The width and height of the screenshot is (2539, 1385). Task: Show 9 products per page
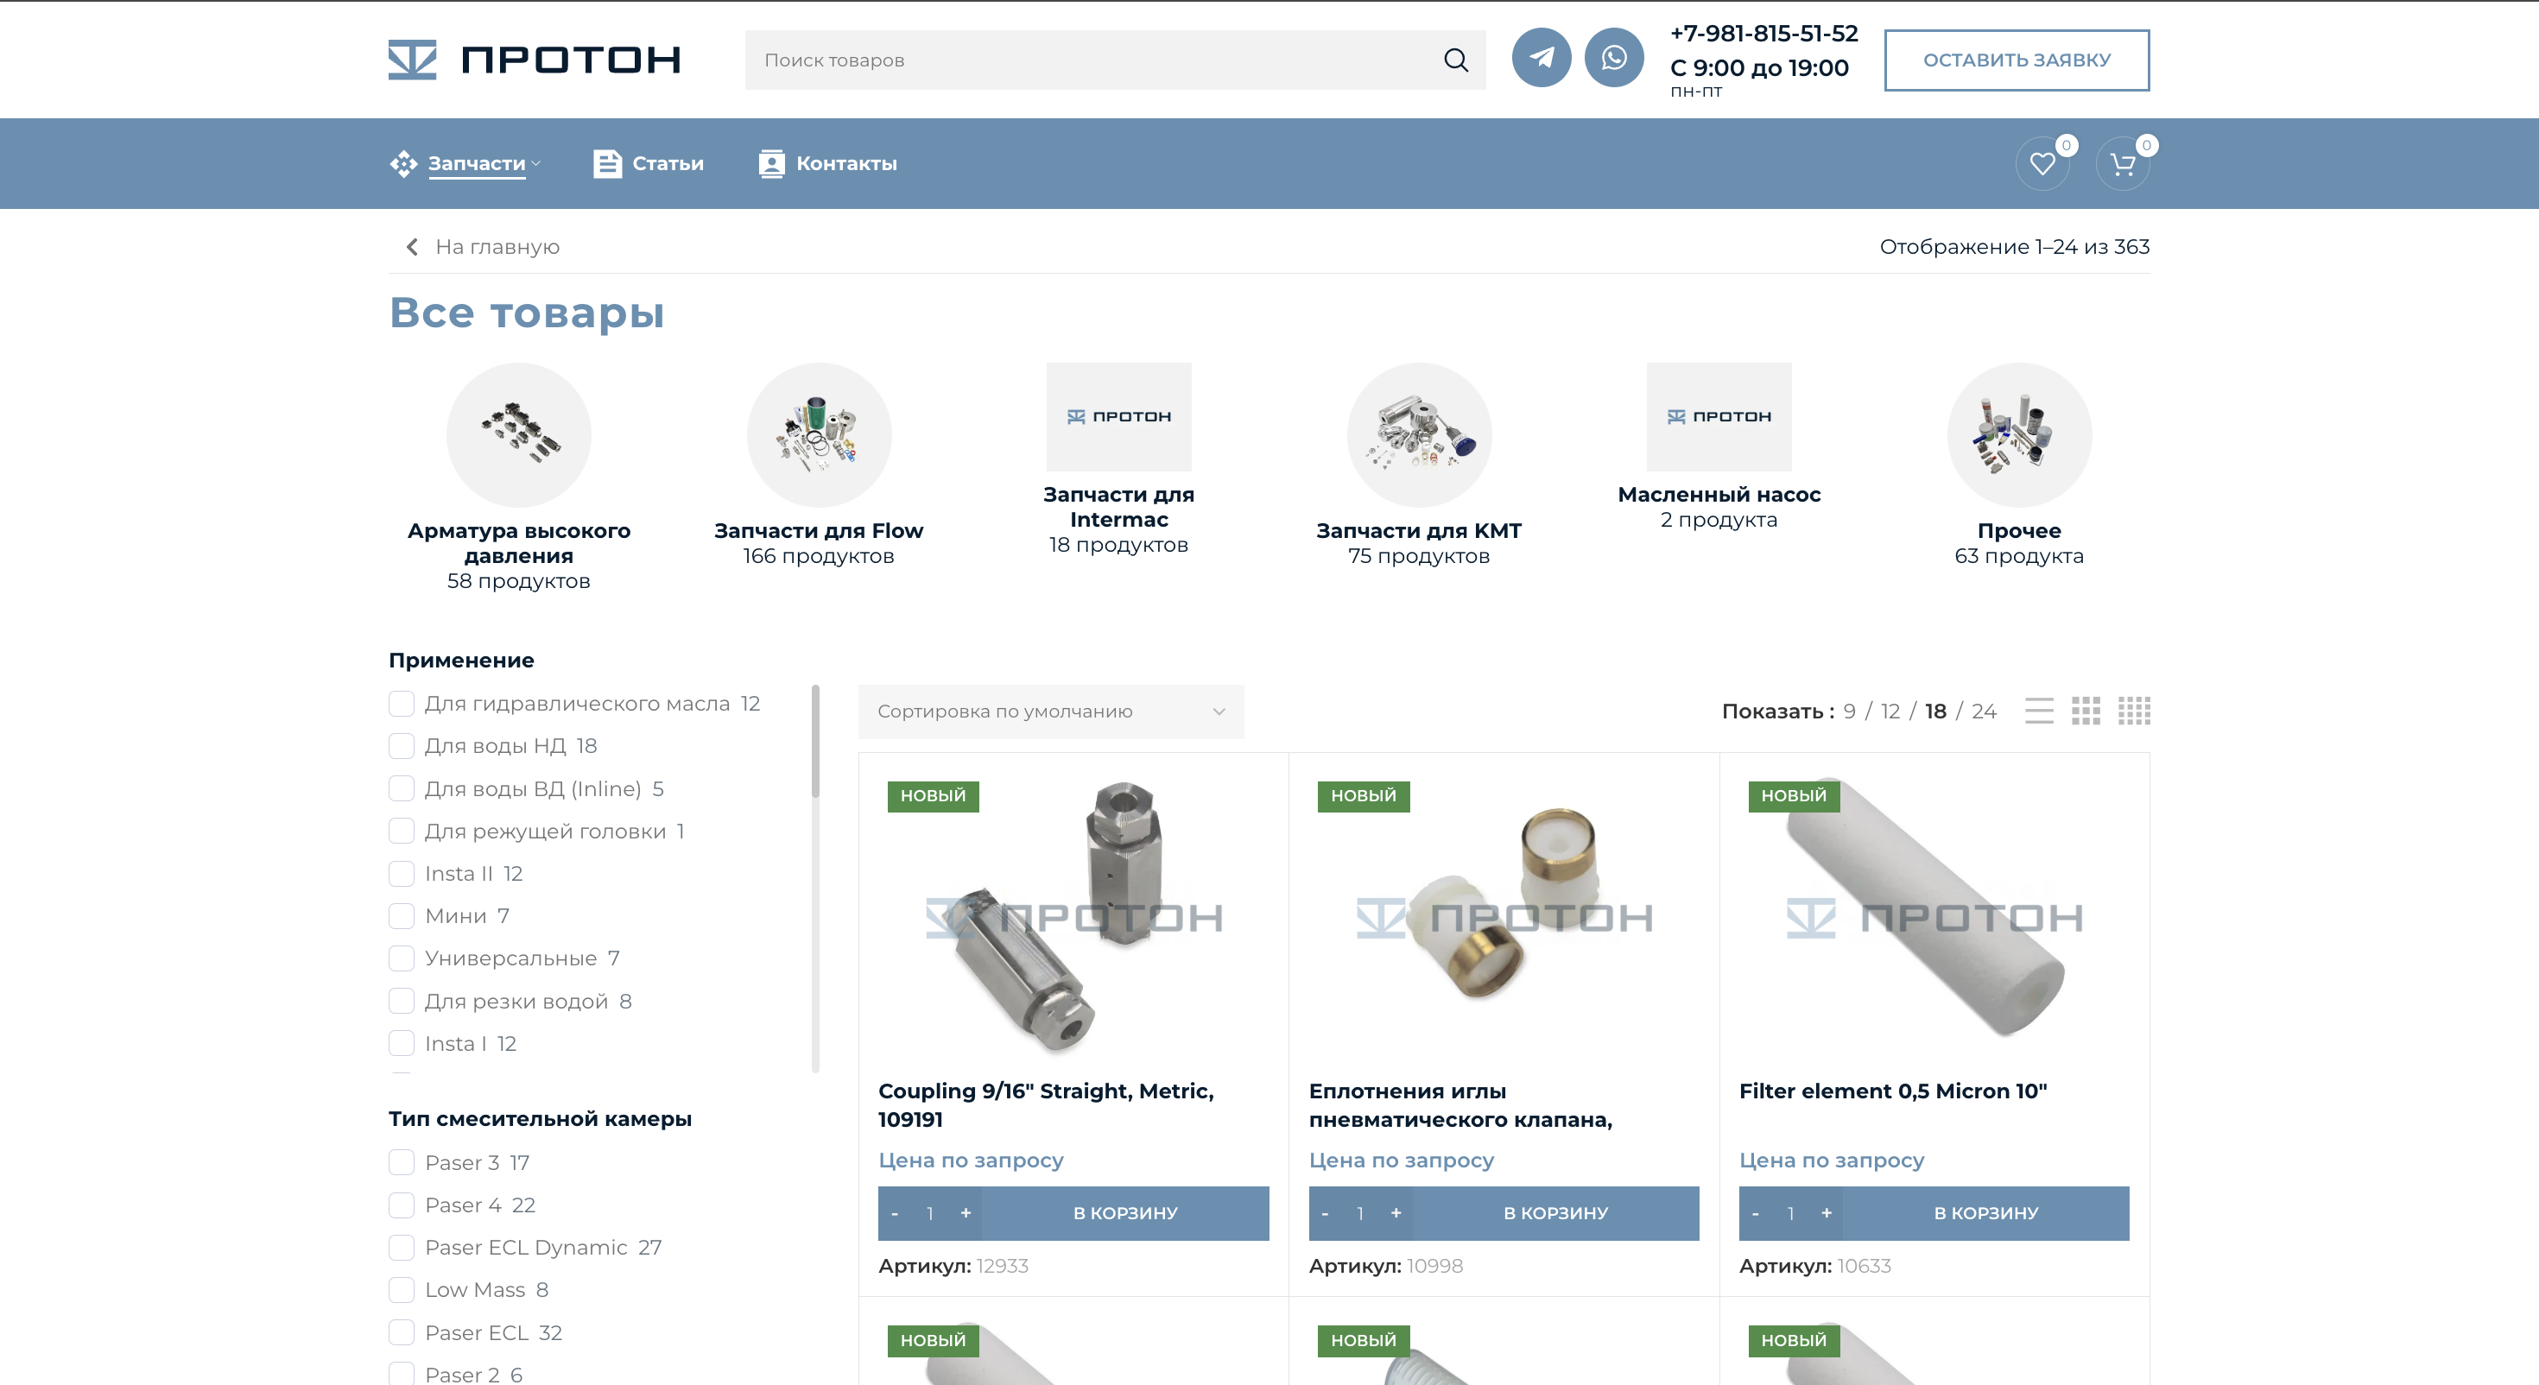[1849, 711]
